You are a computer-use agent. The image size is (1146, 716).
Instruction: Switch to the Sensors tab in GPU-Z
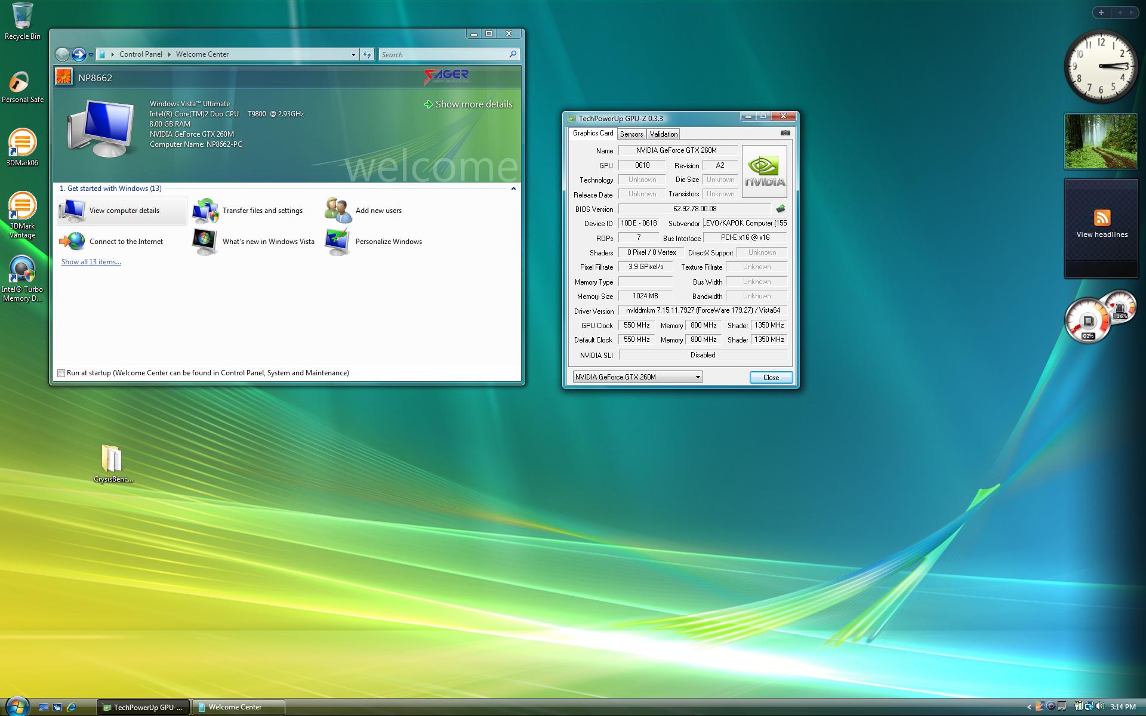(631, 134)
